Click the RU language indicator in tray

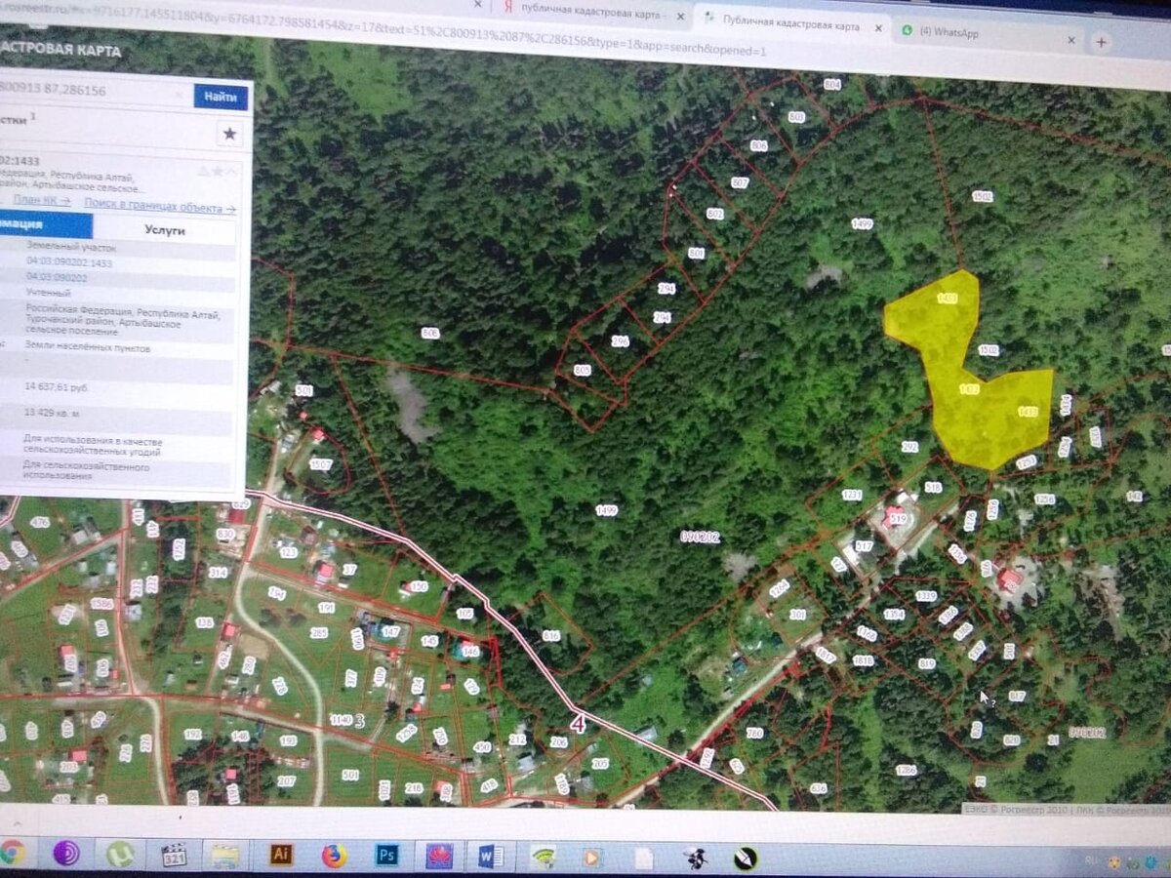click(x=1092, y=860)
